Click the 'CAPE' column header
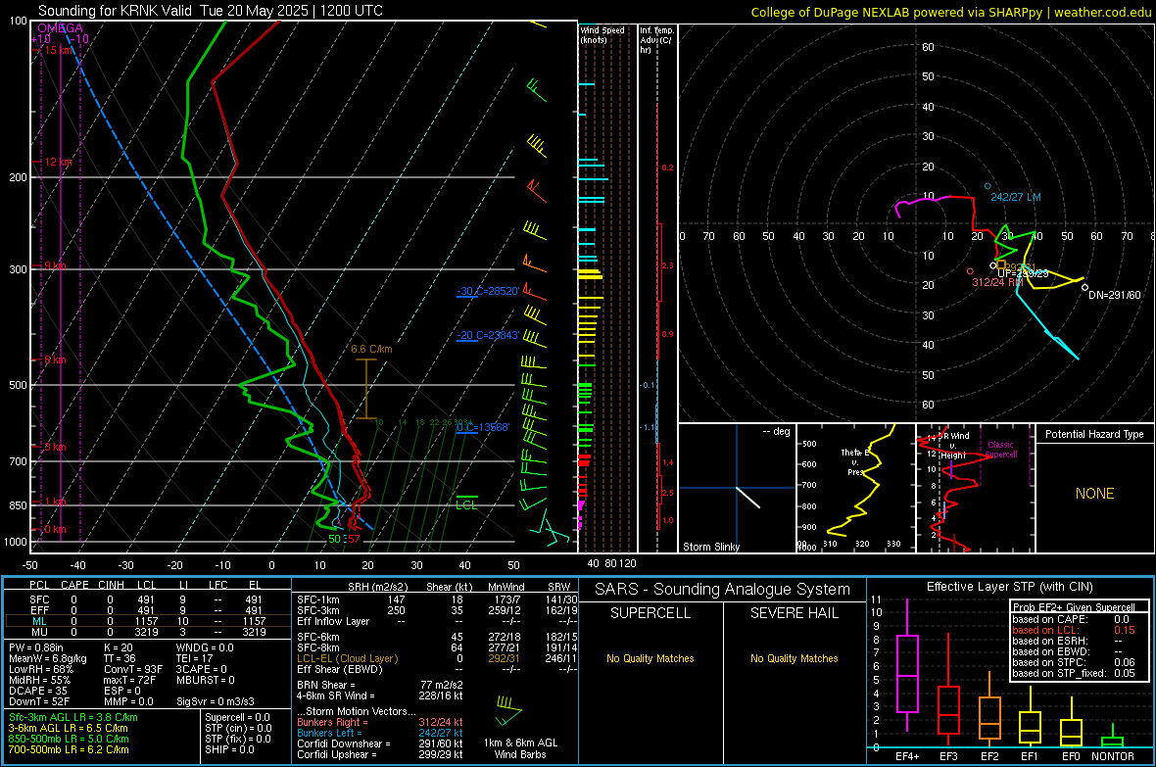1156x767 pixels. 74,585
